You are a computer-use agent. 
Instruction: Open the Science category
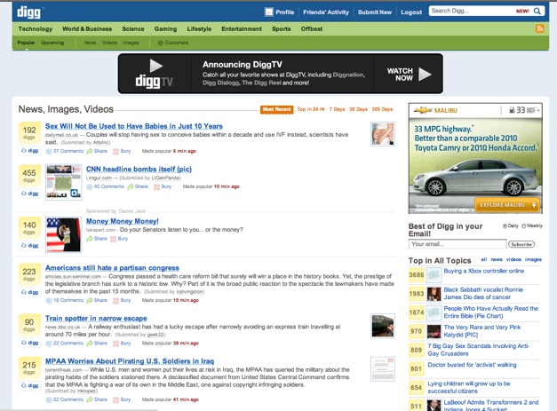(133, 28)
